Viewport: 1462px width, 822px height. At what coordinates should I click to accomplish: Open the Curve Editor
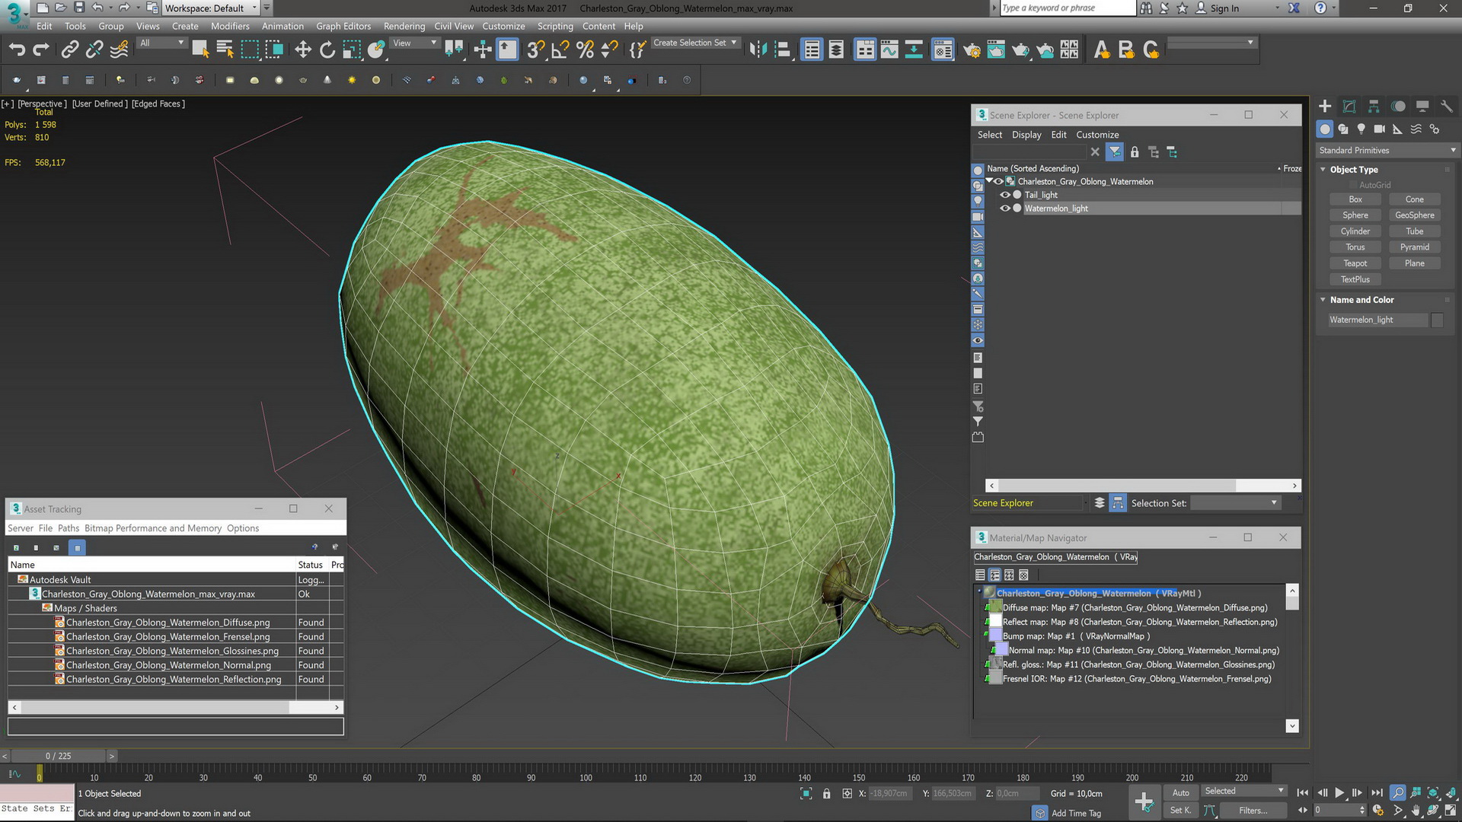[x=889, y=50]
